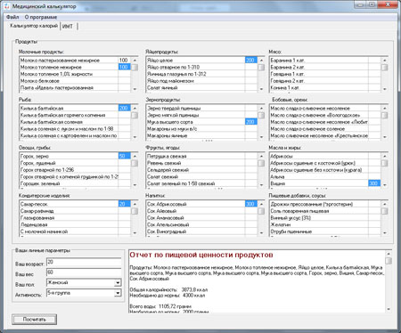This screenshot has height=333, width=401.
Task: Select row Баранина 1 кат.
Action: 325,61
